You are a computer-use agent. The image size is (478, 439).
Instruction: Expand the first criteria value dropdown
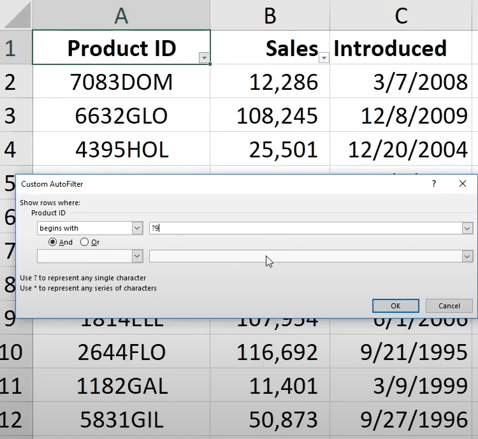468,228
